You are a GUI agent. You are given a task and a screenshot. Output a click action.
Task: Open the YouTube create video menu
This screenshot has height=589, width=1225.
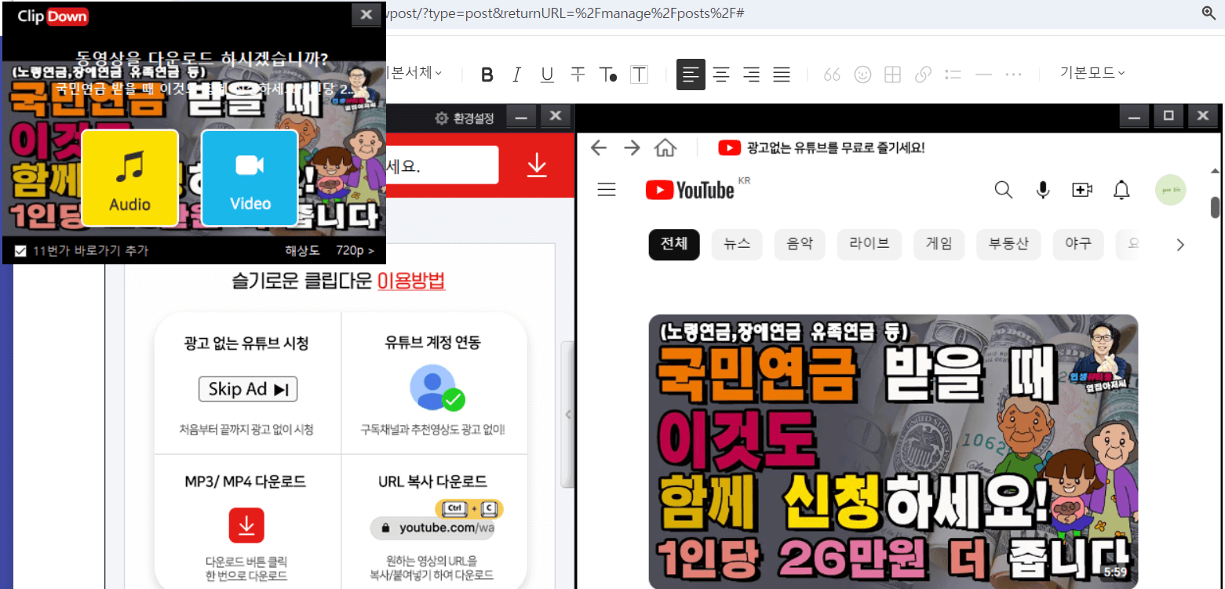tap(1082, 190)
